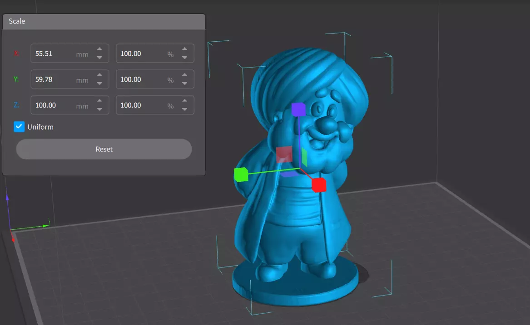The image size is (530, 325).
Task: Click the Y scale percentage field
Action: (x=155, y=79)
